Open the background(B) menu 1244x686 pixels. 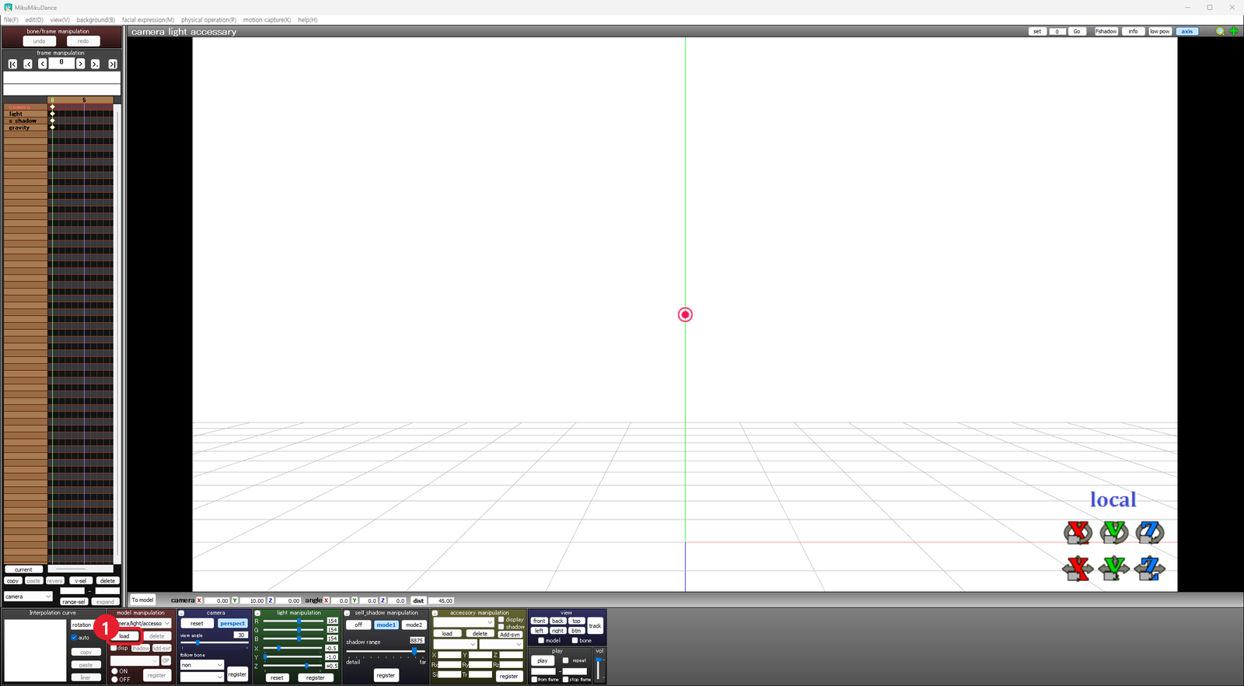(x=96, y=19)
